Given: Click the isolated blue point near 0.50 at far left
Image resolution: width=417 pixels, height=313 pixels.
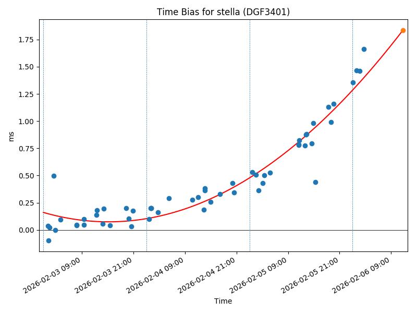Looking at the screenshot, I should pyautogui.click(x=54, y=176).
